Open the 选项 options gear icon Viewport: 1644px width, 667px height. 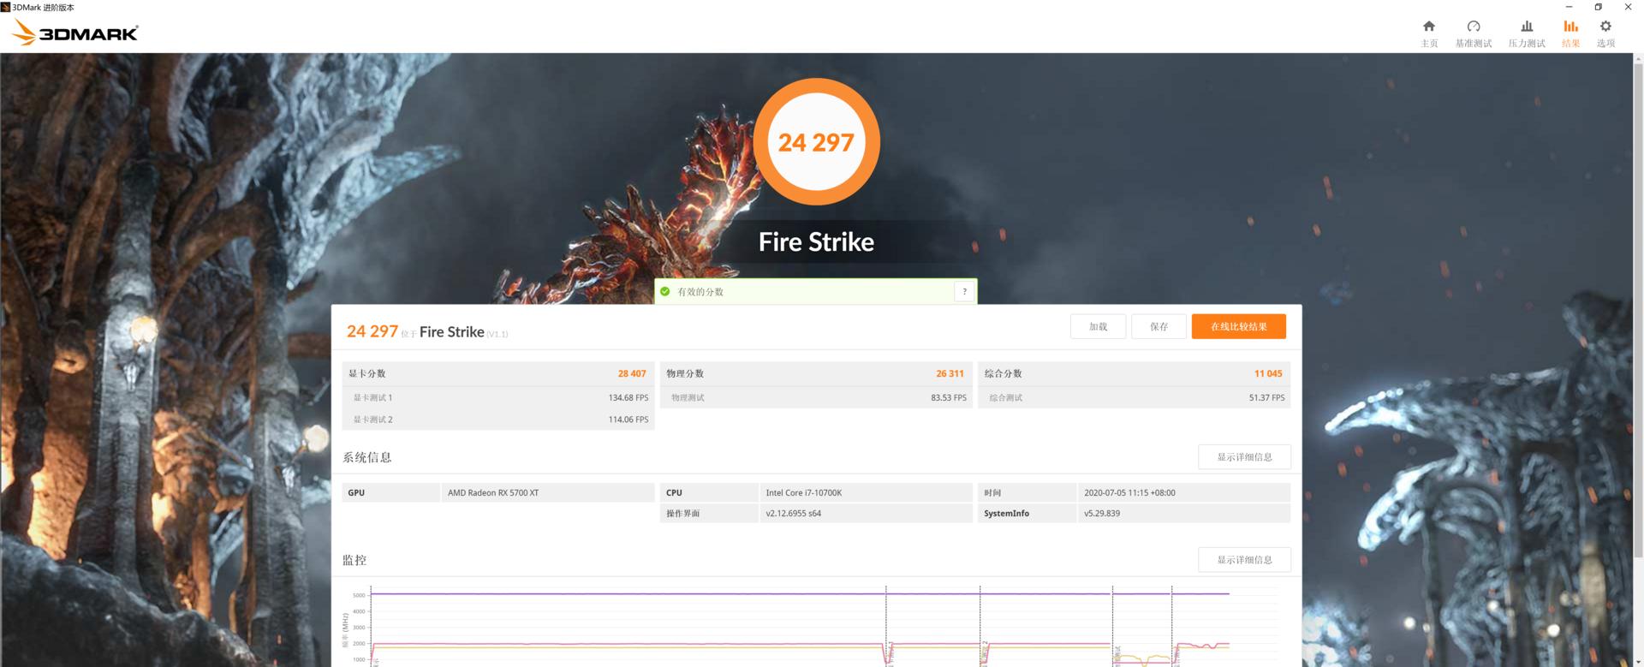(x=1605, y=27)
